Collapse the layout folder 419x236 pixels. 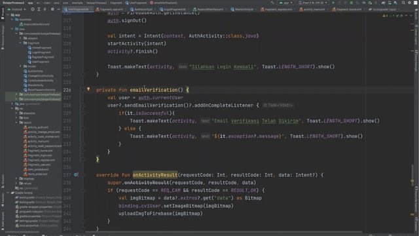16,123
